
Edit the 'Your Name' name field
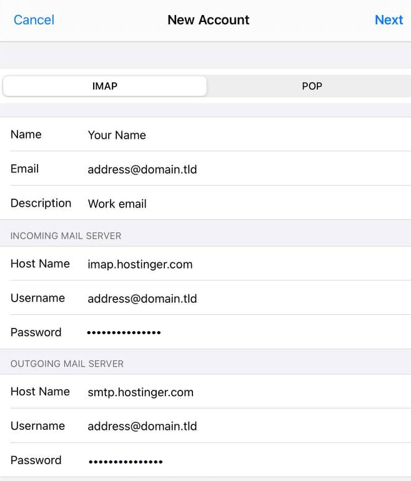(x=117, y=135)
